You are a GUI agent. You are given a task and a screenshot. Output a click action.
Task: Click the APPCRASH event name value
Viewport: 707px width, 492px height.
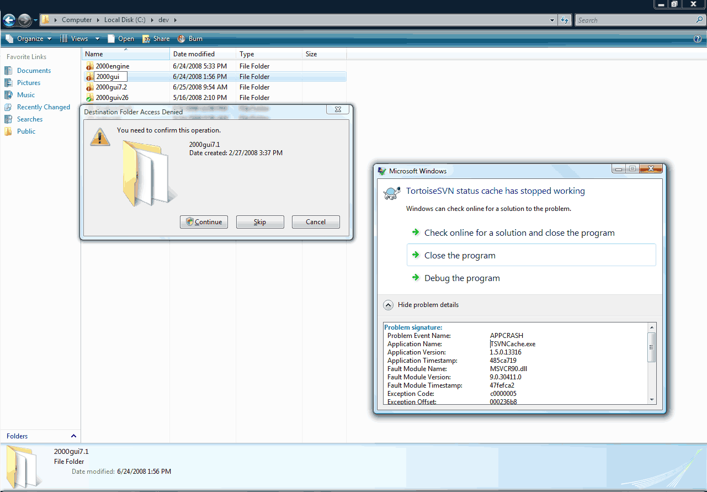pos(507,336)
